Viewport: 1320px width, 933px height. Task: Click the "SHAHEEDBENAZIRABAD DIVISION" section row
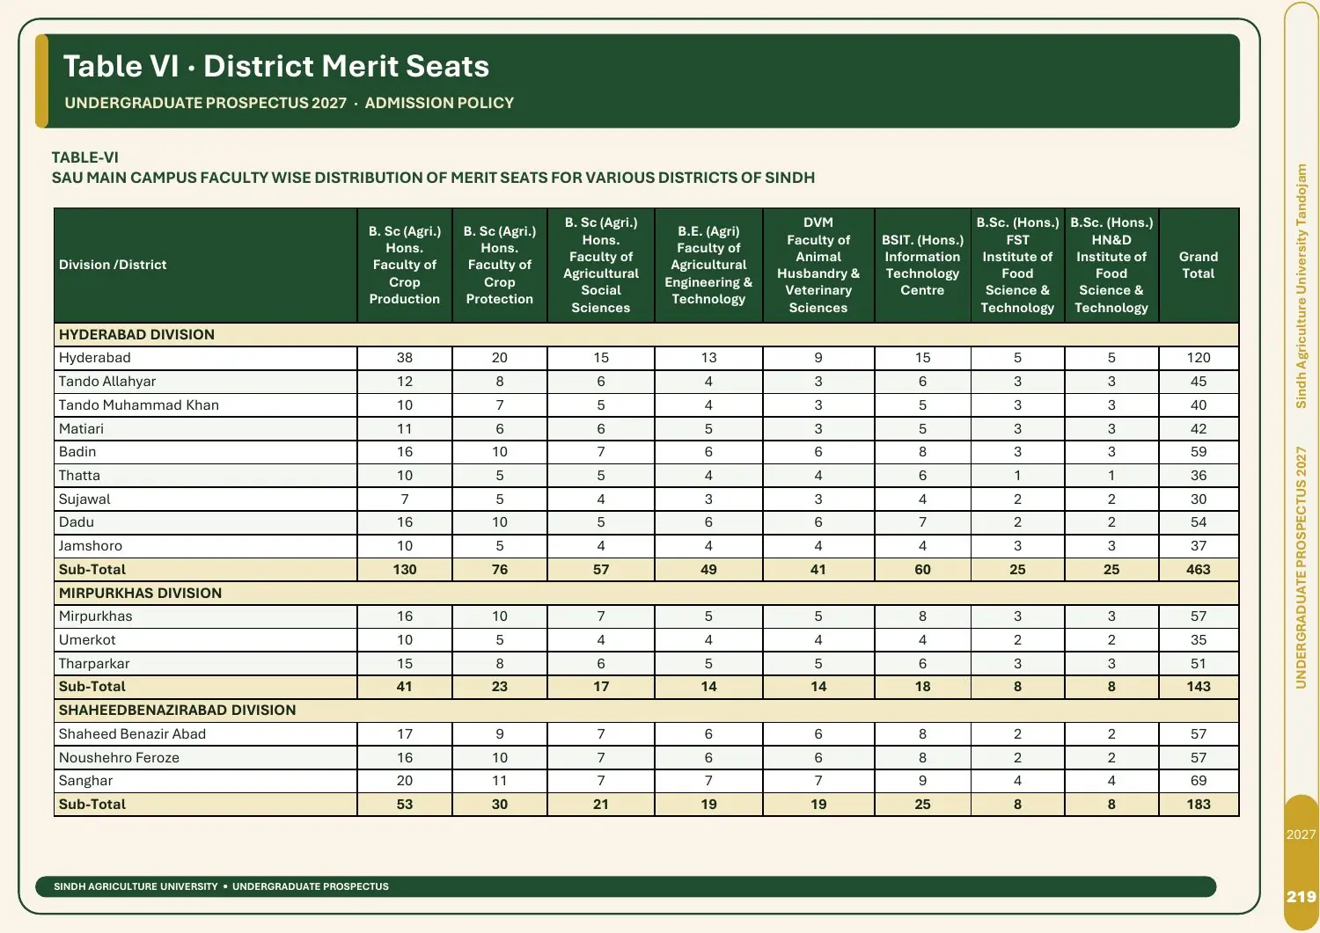click(646, 710)
